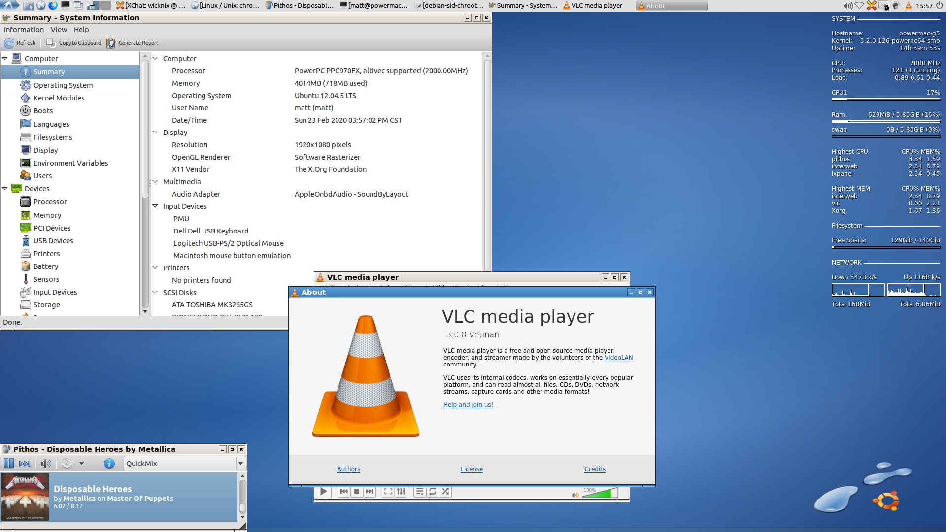Select Operating System in the sidebar
946x532 pixels.
tap(63, 85)
